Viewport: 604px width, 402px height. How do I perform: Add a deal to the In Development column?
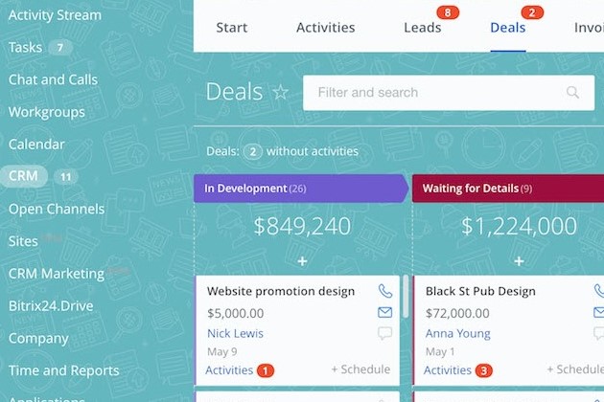click(x=302, y=260)
